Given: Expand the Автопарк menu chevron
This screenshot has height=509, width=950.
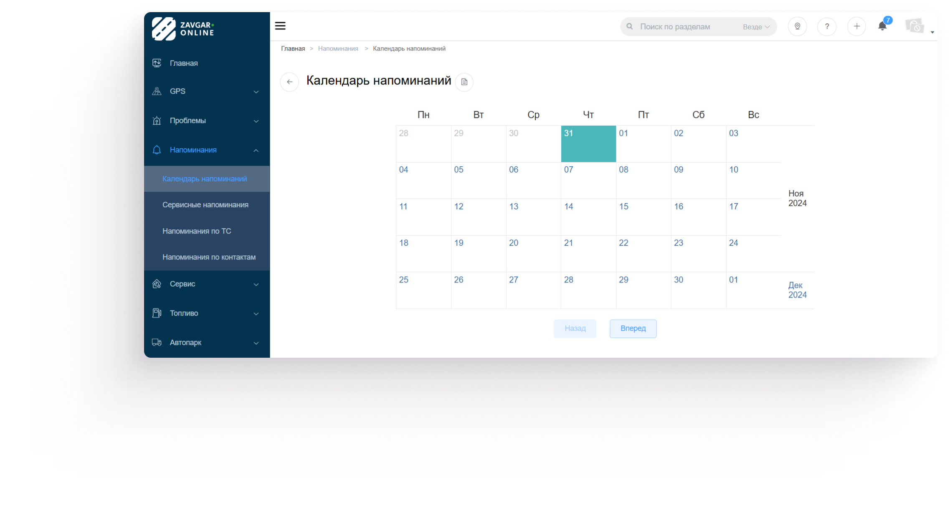Looking at the screenshot, I should click(256, 343).
